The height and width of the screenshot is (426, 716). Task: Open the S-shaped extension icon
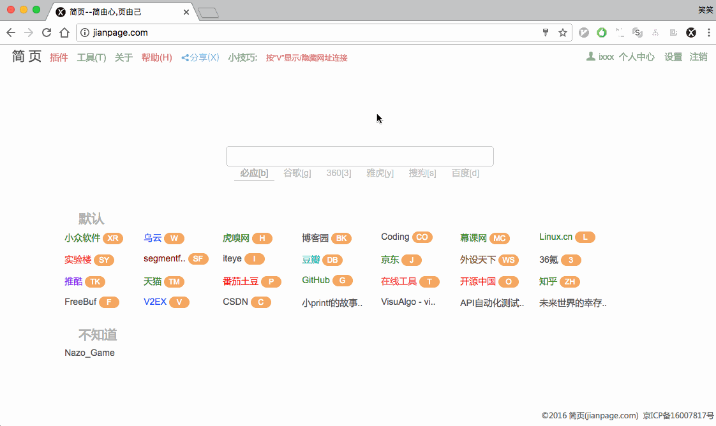coord(638,33)
